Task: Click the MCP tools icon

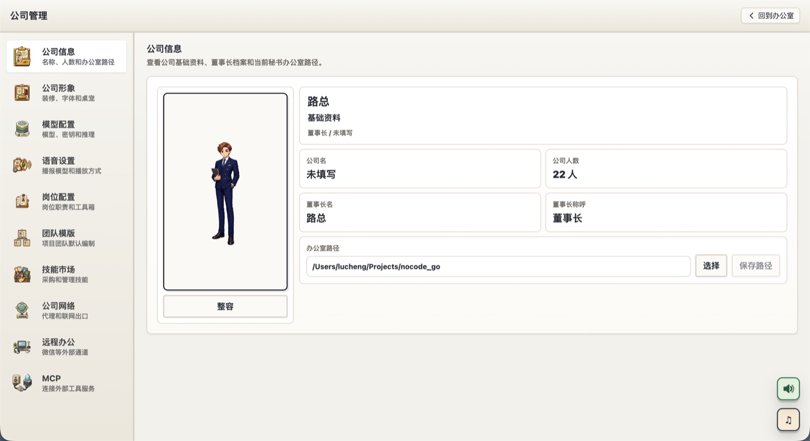Action: [22, 383]
